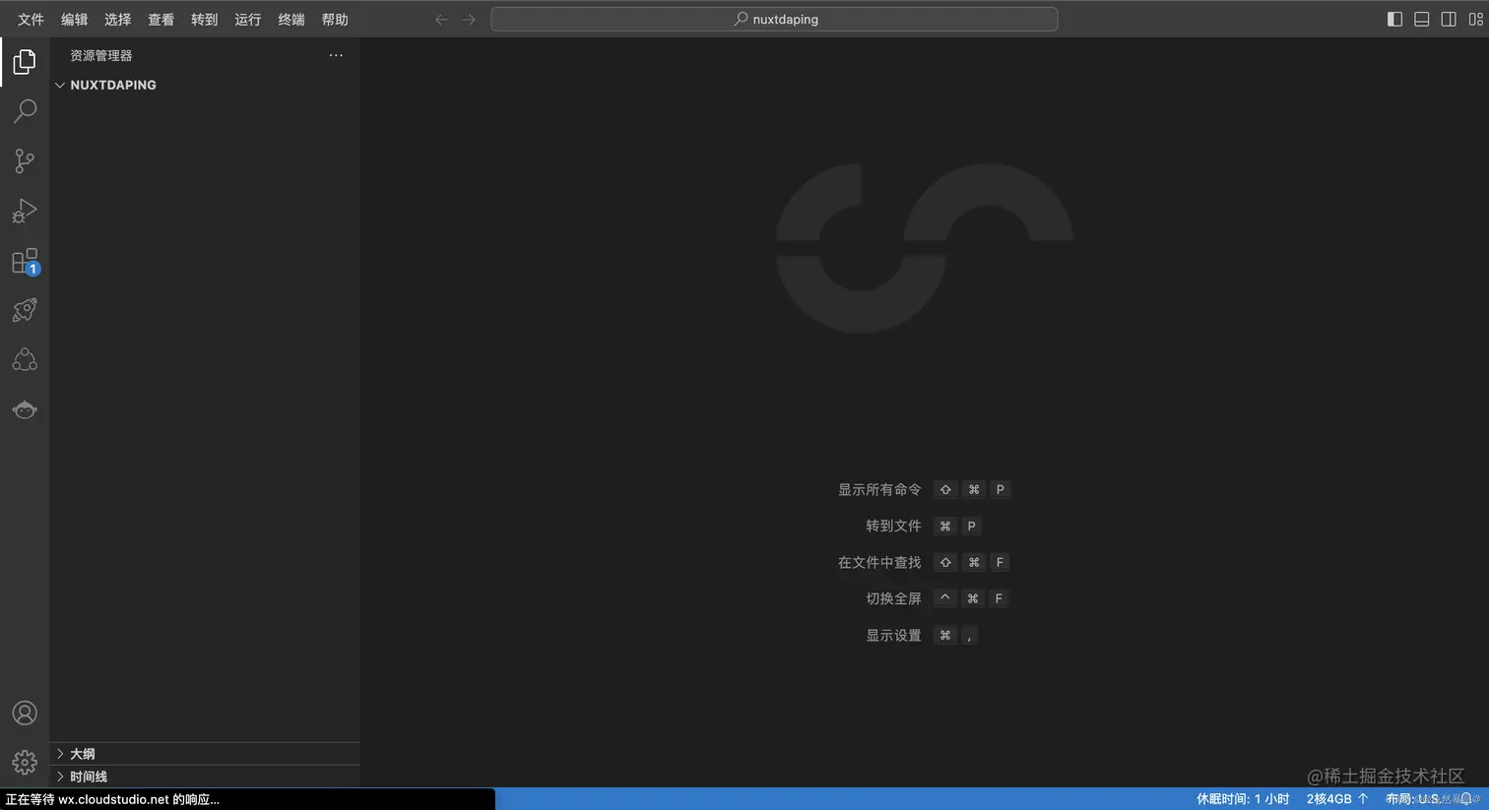Open the 运行 menu

point(247,20)
